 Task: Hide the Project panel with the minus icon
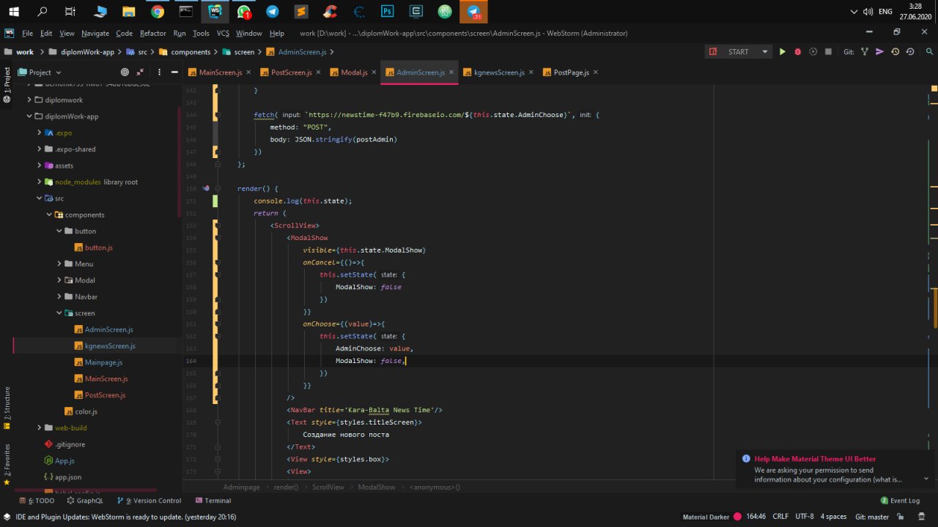point(174,72)
